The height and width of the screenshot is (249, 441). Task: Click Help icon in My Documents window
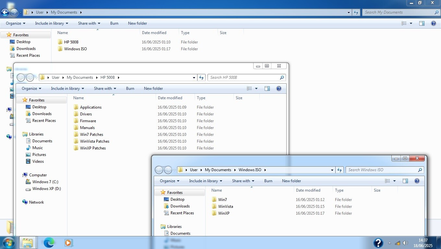pyautogui.click(x=433, y=23)
